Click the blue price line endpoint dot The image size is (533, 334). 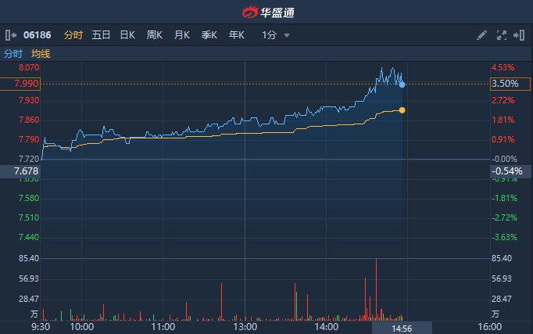[402, 84]
